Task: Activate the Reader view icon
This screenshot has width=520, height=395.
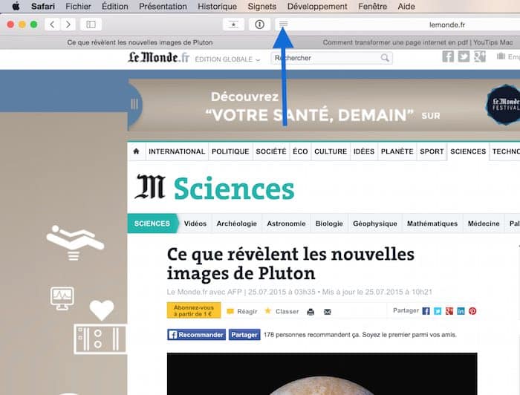Action: [x=283, y=24]
